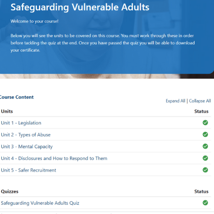The width and height of the screenshot is (214, 214).
Task: Open Unit 1 - Legislation
Action: pos(21,123)
